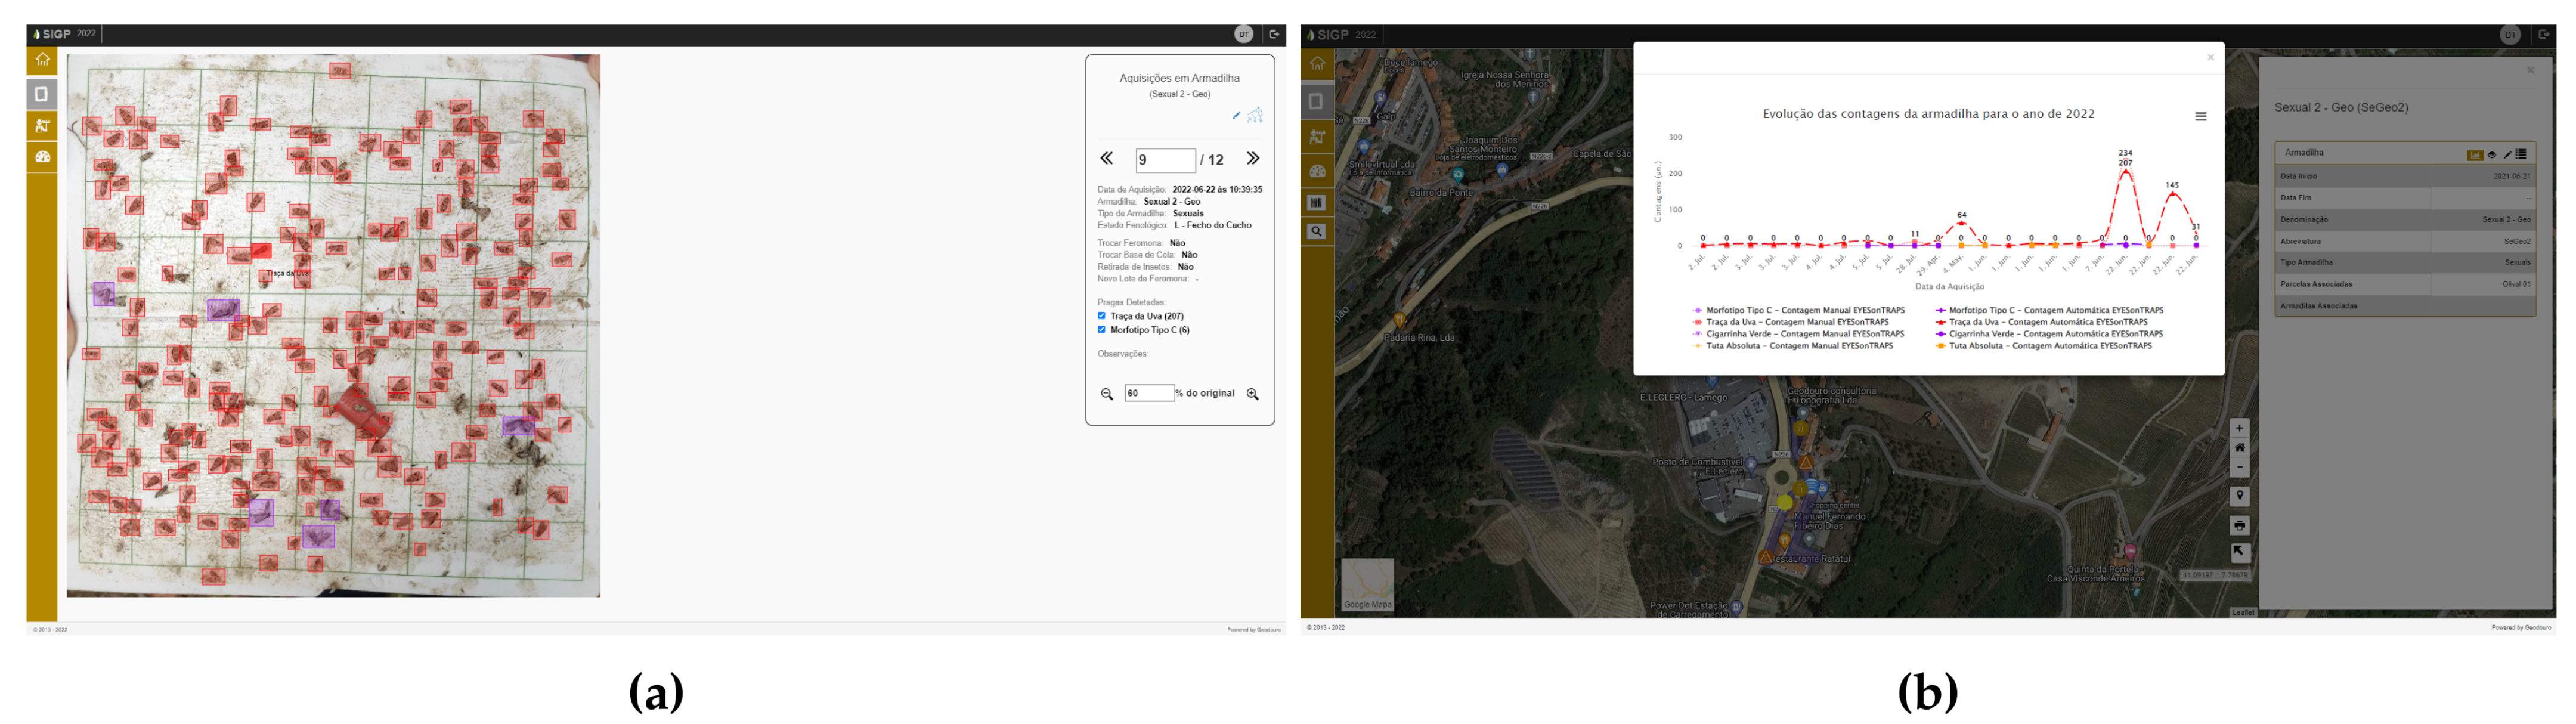The height and width of the screenshot is (724, 2576).
Task: Zoom in using magnifier plus icon
Action: (x=1252, y=394)
